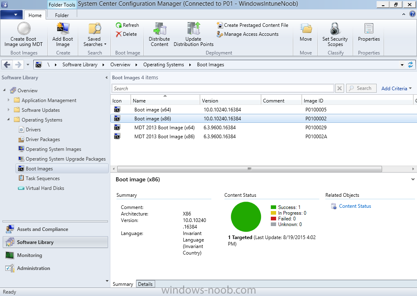
Task: Click the Search button
Action: coord(362,88)
